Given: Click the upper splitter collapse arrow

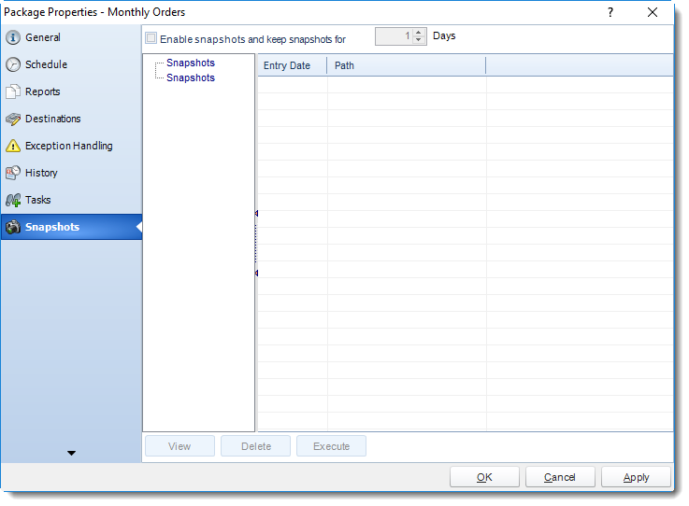Looking at the screenshot, I should 256,213.
